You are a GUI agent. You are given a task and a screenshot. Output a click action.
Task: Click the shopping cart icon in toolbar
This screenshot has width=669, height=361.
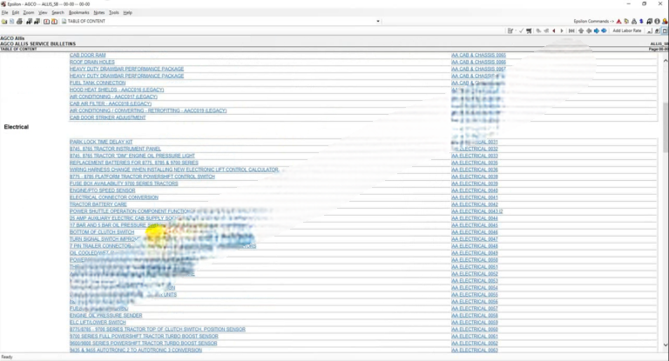529,30
